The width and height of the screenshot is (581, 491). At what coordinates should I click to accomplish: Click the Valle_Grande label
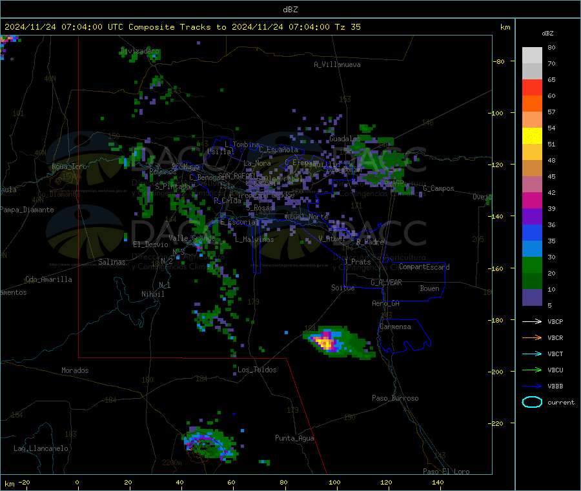point(192,237)
